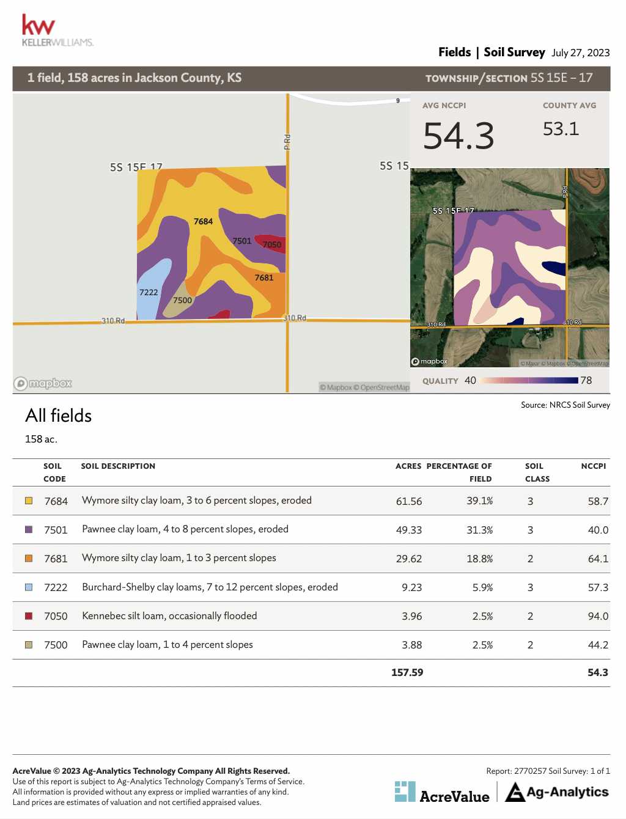The width and height of the screenshot is (626, 819).
Task: Click the 7684 label on soil map
Action: (203, 221)
